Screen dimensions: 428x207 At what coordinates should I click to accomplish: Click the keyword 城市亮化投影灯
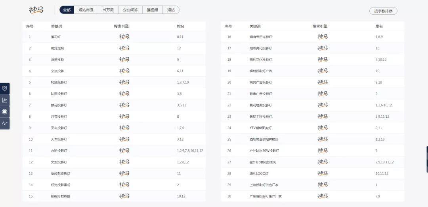pyautogui.click(x=261, y=48)
